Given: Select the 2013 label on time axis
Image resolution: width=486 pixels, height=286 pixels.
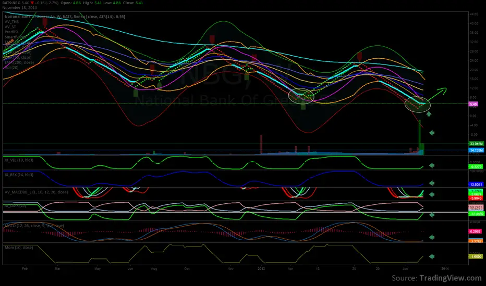Looking at the screenshot, I should click(x=261, y=269).
